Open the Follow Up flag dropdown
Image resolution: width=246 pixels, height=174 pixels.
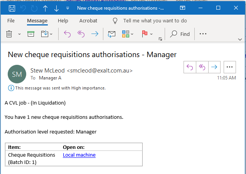pos(147,34)
